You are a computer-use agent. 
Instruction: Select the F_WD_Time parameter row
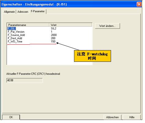click(50, 42)
